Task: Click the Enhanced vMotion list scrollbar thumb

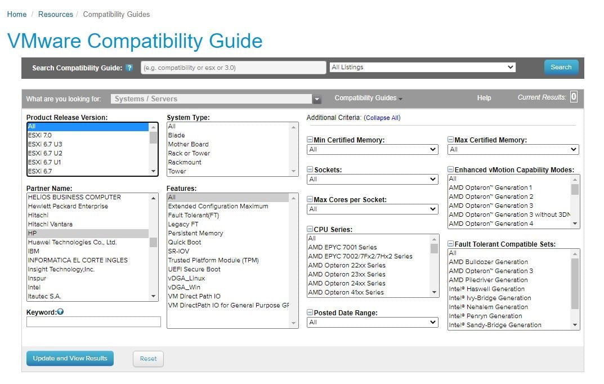Action: [x=575, y=190]
